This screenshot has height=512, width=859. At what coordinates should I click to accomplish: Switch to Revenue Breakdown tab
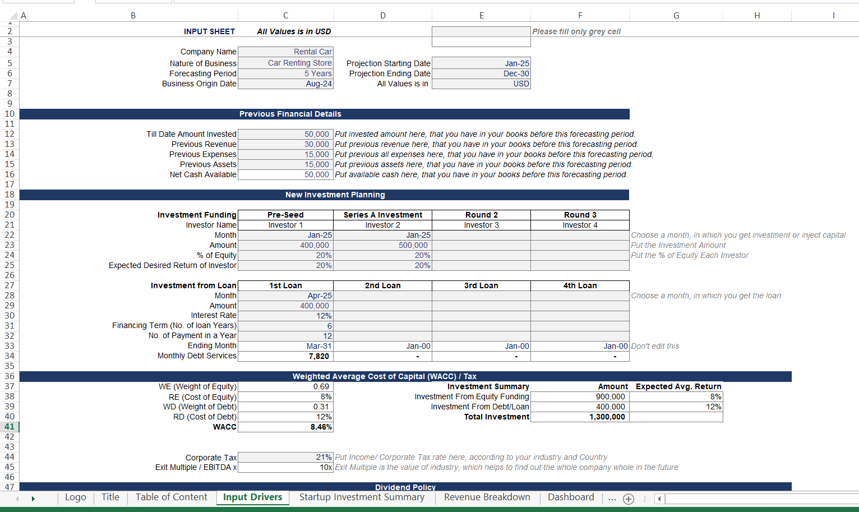click(487, 497)
